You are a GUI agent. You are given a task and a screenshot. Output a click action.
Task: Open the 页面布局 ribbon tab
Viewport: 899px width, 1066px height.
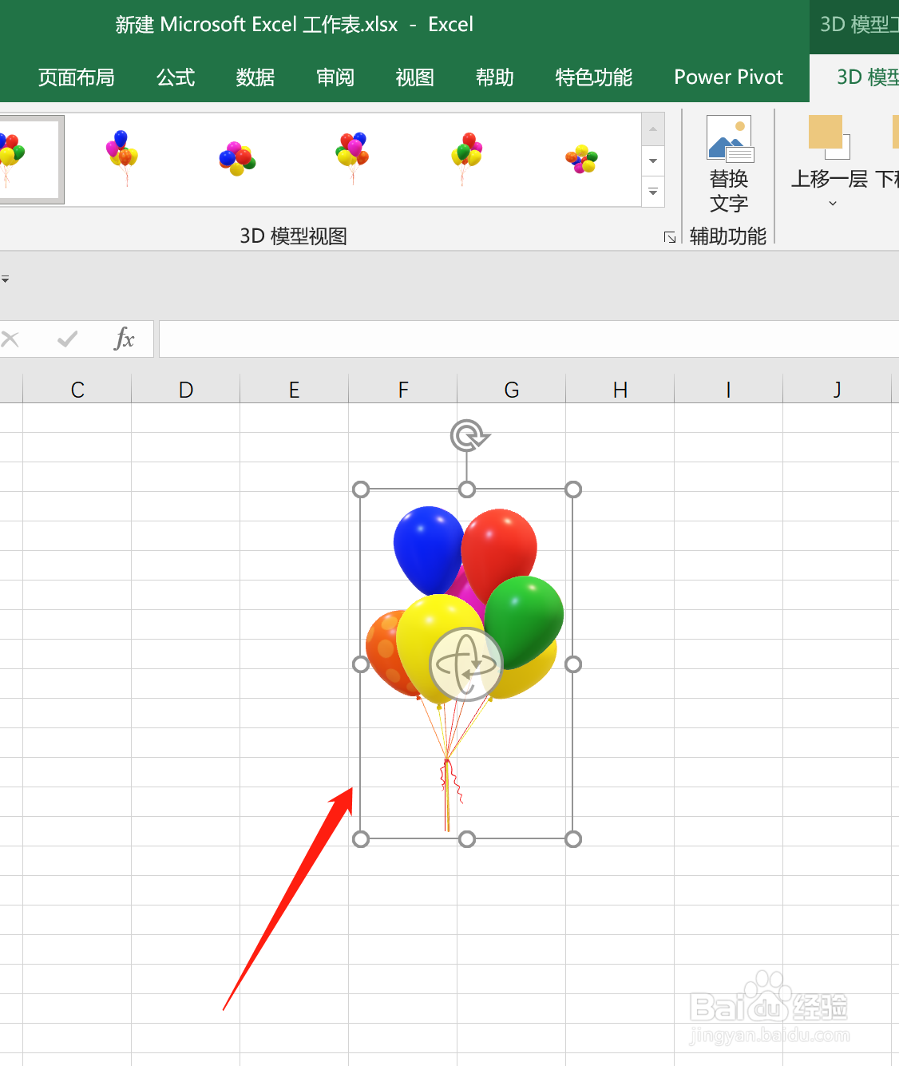click(x=77, y=77)
